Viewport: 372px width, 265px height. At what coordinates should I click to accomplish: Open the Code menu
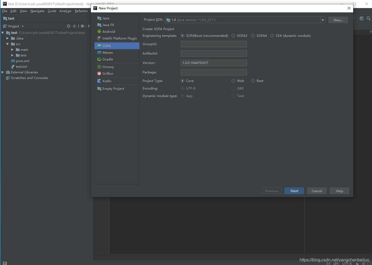click(x=52, y=11)
